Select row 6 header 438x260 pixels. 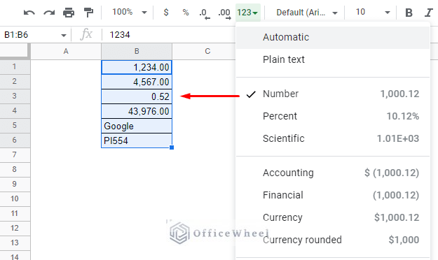[x=15, y=140]
